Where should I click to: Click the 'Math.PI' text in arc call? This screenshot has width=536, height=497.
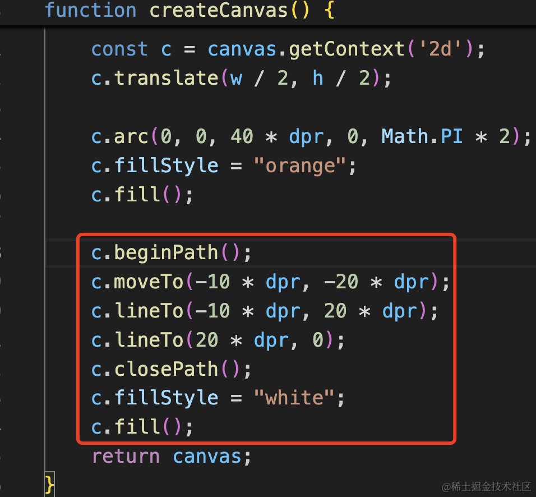[422, 136]
